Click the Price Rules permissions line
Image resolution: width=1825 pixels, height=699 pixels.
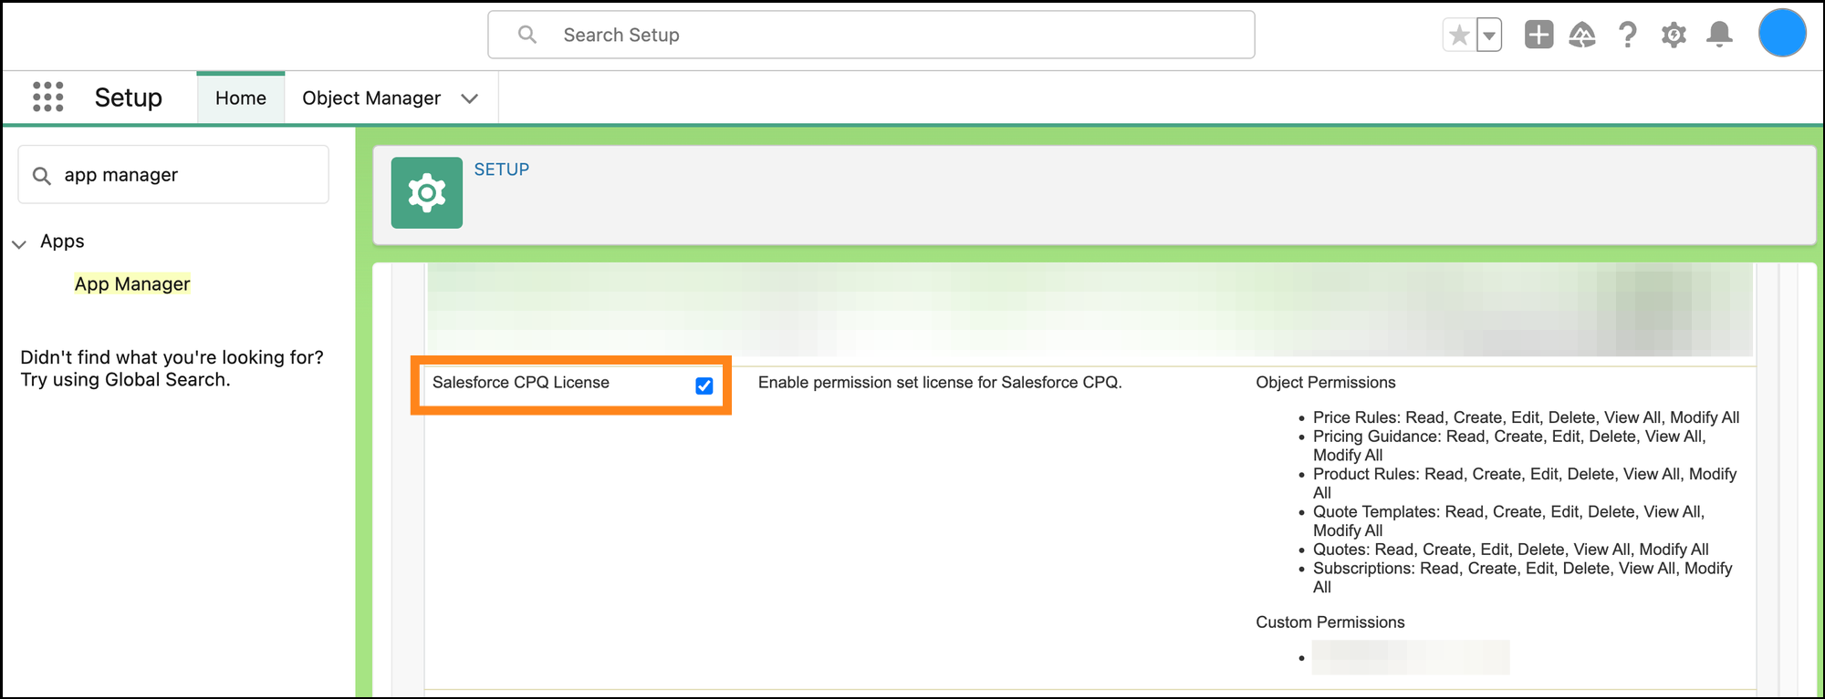click(1526, 417)
